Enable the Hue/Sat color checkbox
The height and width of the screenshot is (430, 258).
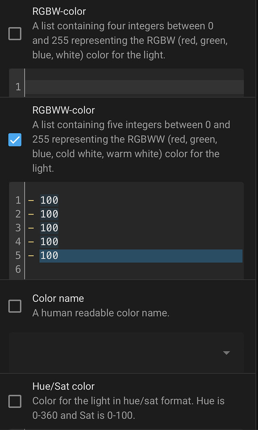coord(14,401)
